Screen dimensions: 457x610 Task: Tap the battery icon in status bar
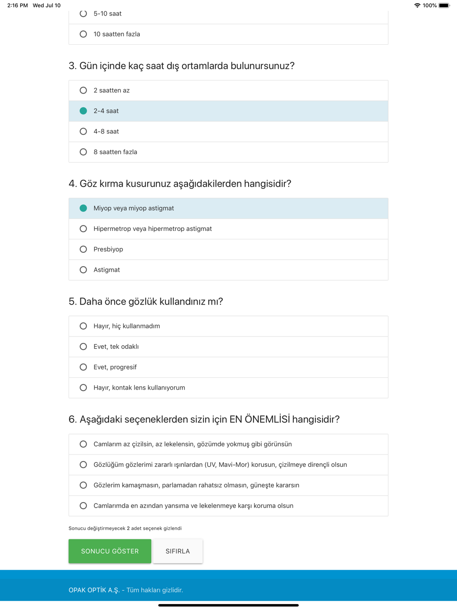[x=444, y=5]
